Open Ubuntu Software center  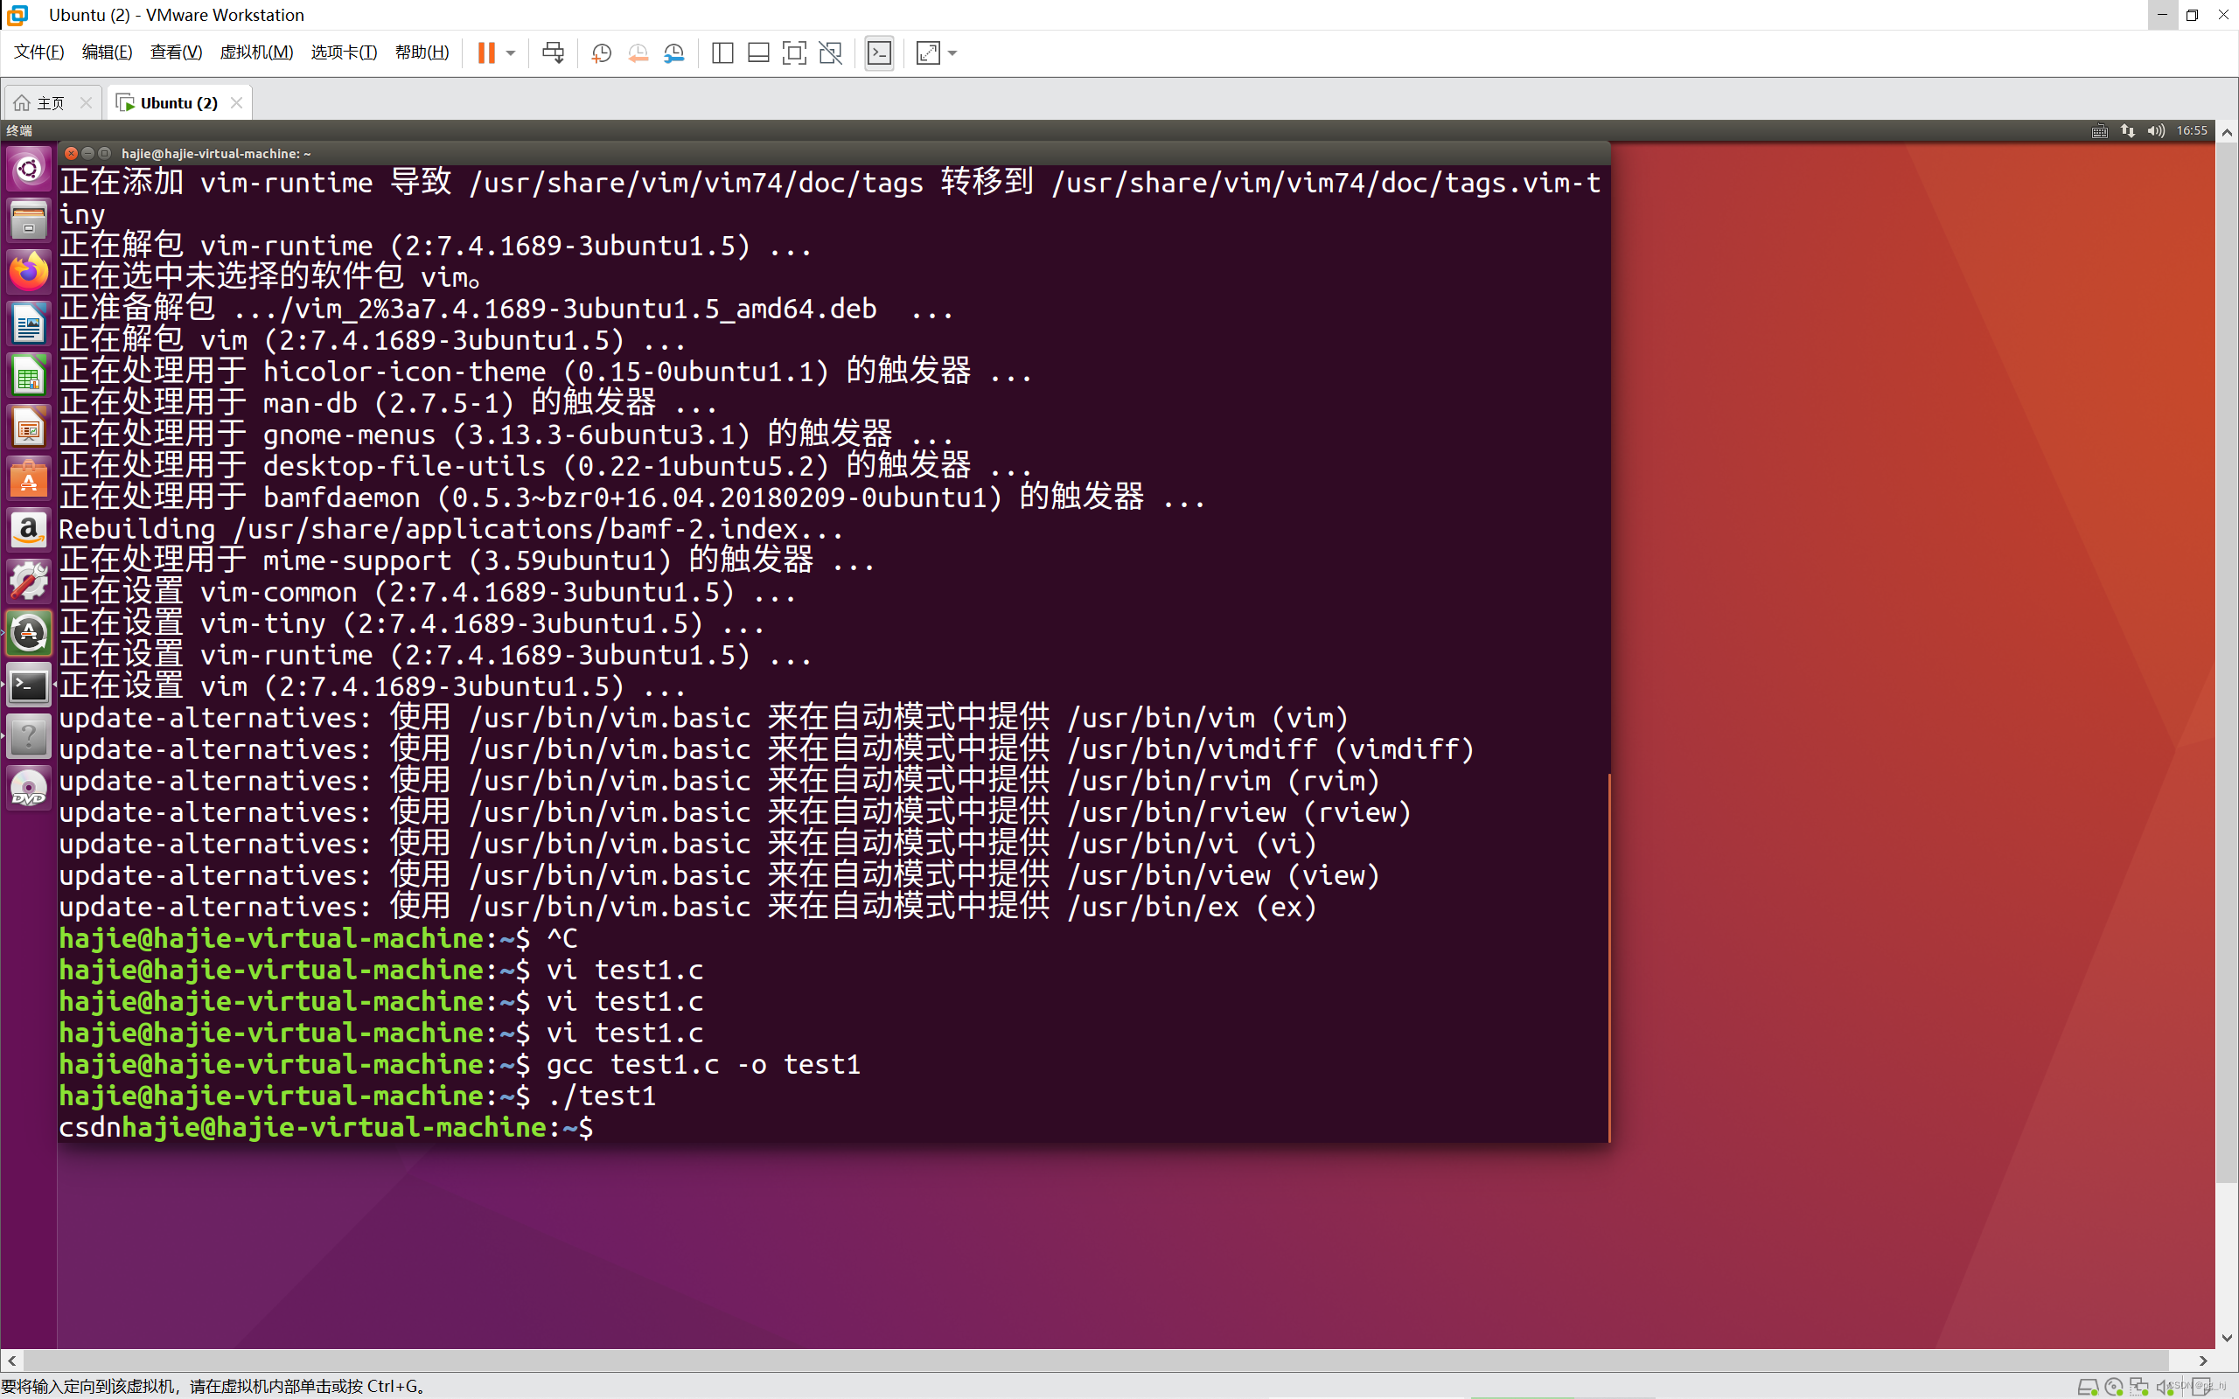pos(29,480)
